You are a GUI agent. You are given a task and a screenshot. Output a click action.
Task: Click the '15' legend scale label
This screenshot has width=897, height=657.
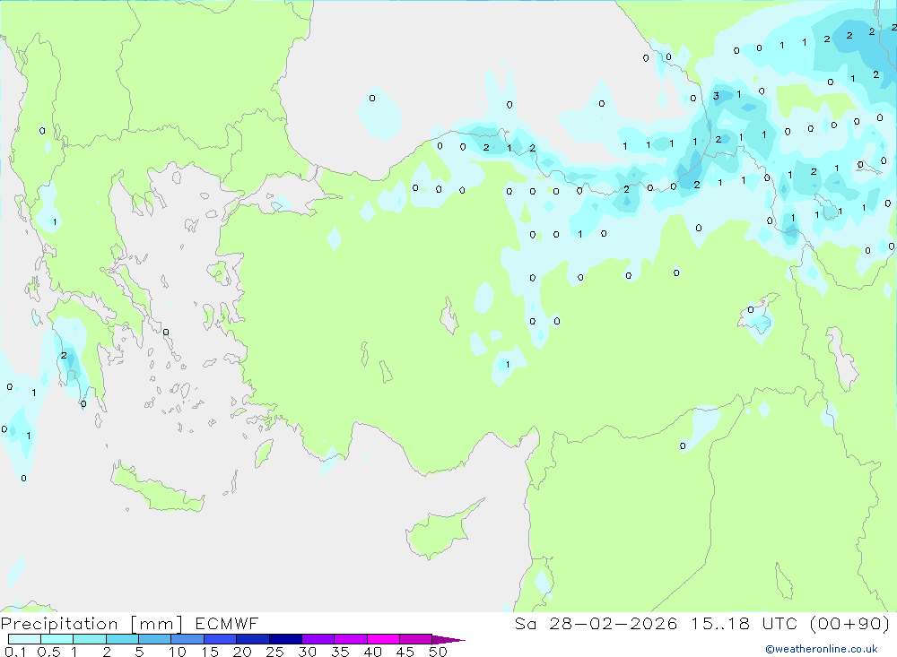pyautogui.click(x=210, y=652)
